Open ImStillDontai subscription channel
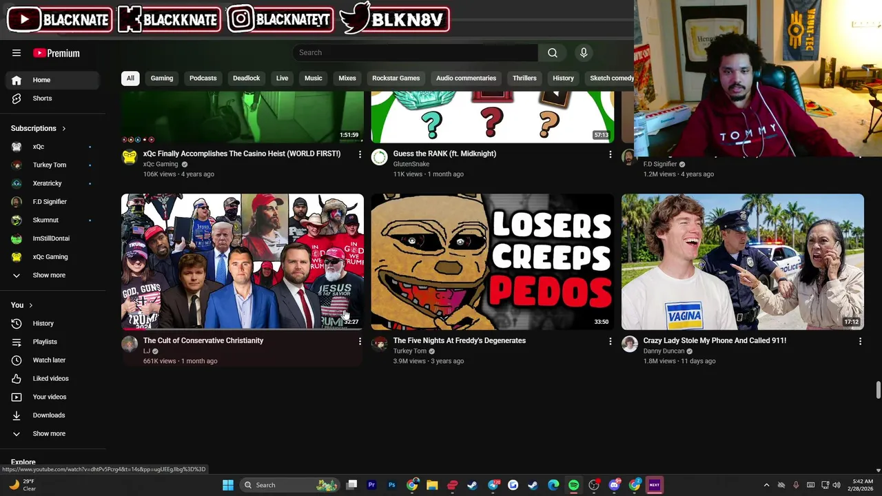This screenshot has width=882, height=496. 53,238
